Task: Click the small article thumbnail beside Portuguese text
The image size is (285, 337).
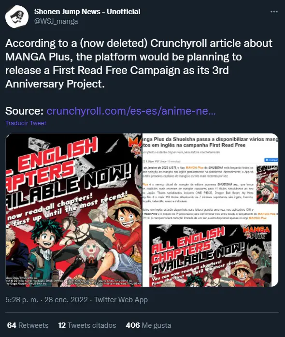Action: coord(268,185)
